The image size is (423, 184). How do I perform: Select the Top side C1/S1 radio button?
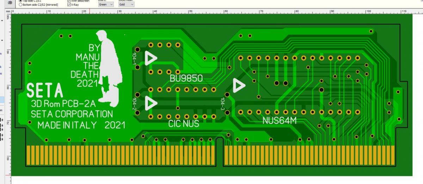20,1
